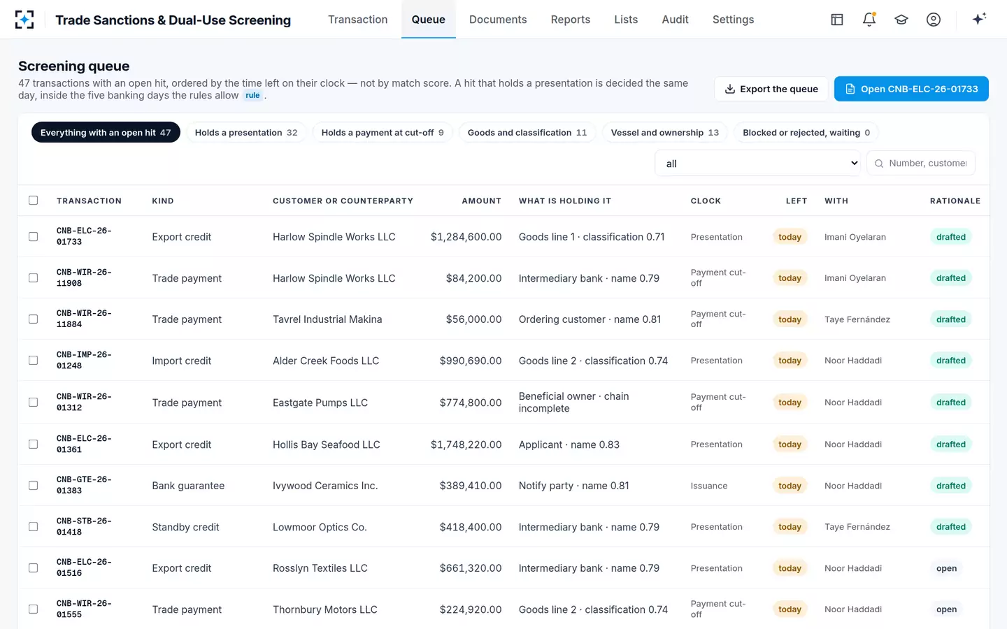Open the sparkle assistant icon
This screenshot has height=629, width=1007.
979,19
